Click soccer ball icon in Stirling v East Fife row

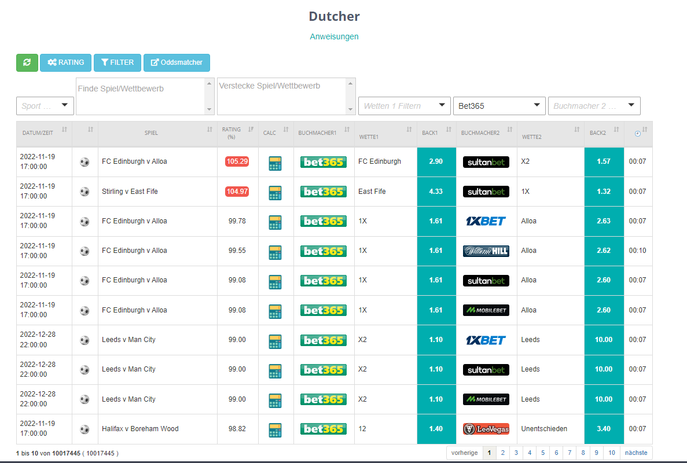tap(85, 192)
